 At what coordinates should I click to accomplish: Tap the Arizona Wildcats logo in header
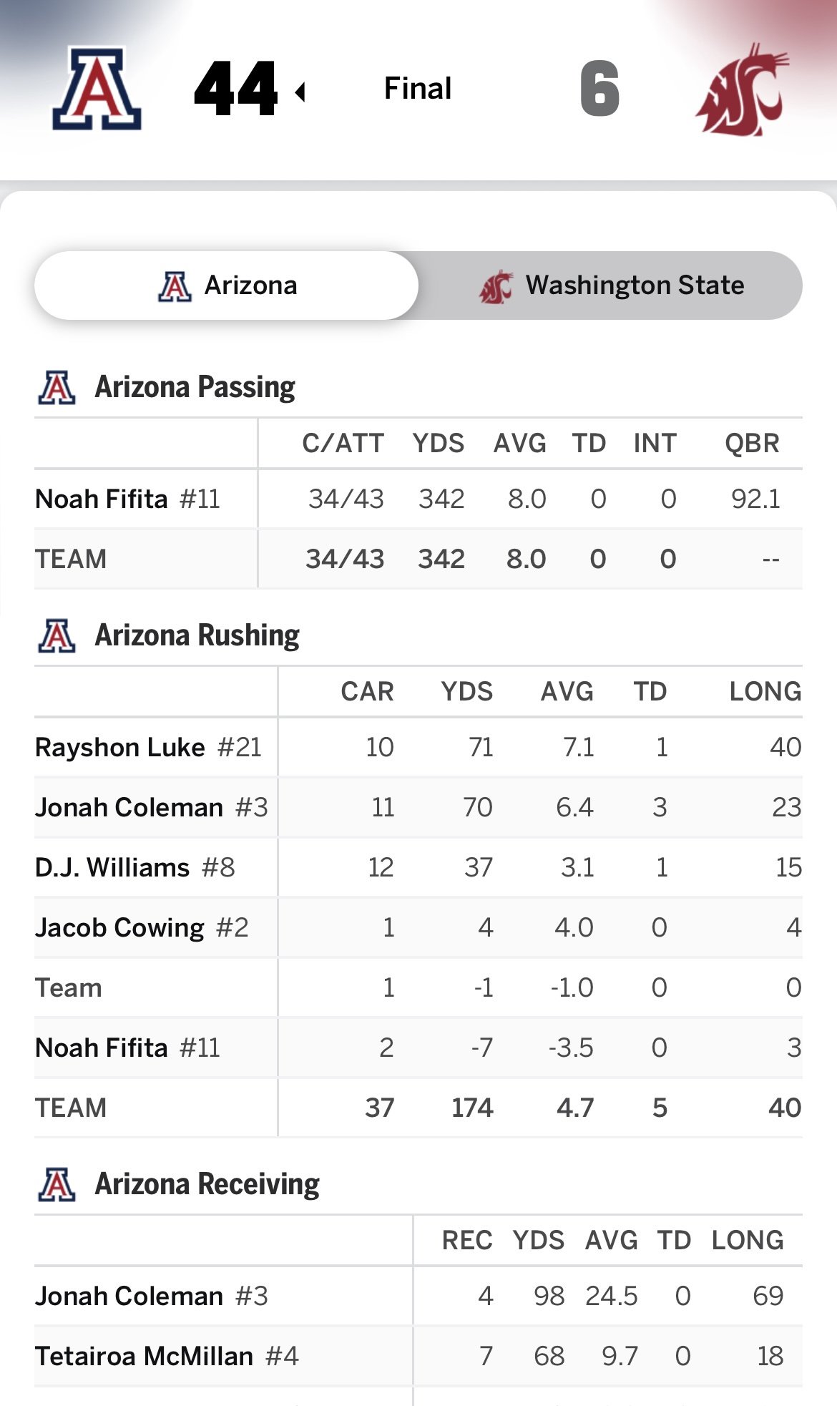(97, 89)
